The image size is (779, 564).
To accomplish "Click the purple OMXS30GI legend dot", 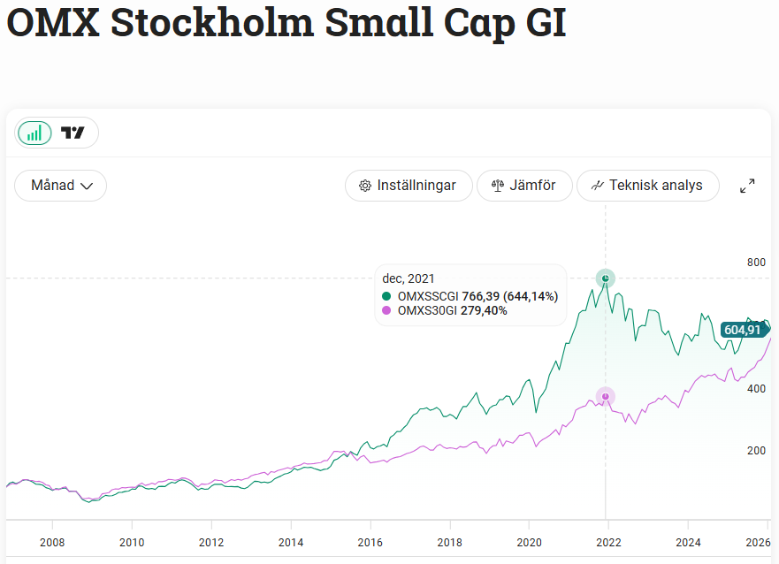I will point(386,311).
